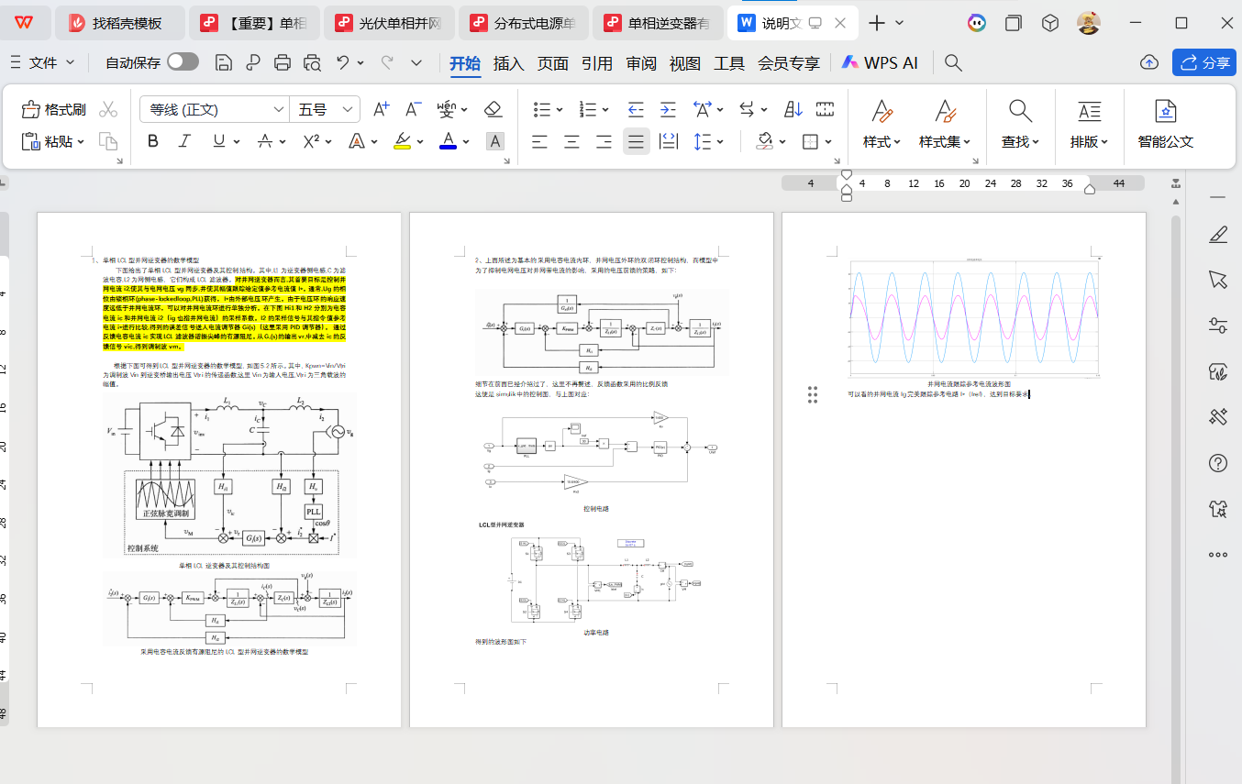1242x784 pixels.
Task: Switch to the Review (审阅) tab
Action: point(641,63)
